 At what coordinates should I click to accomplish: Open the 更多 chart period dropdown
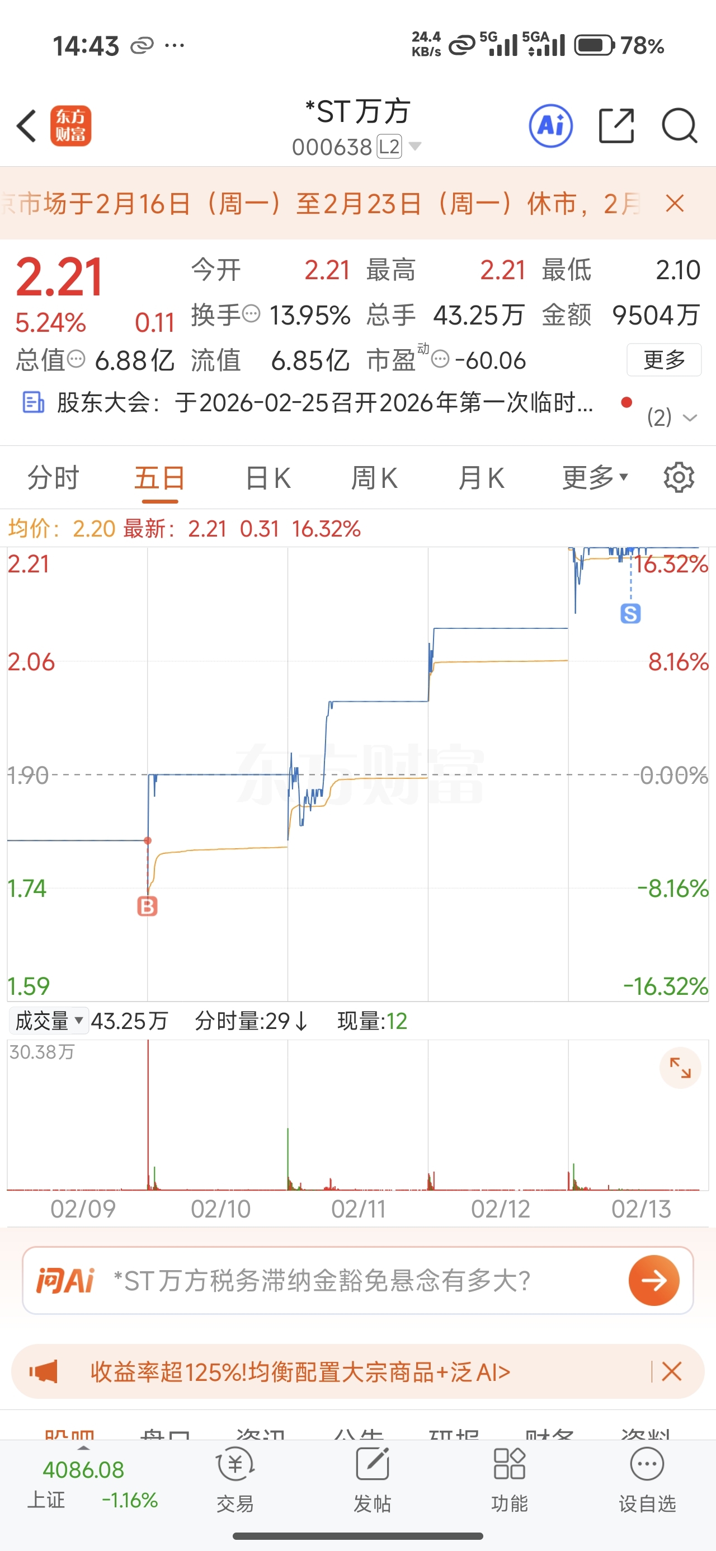pos(595,478)
